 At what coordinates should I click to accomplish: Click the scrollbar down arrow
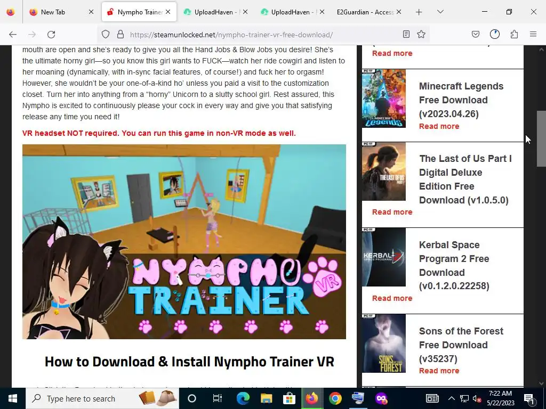(541, 383)
